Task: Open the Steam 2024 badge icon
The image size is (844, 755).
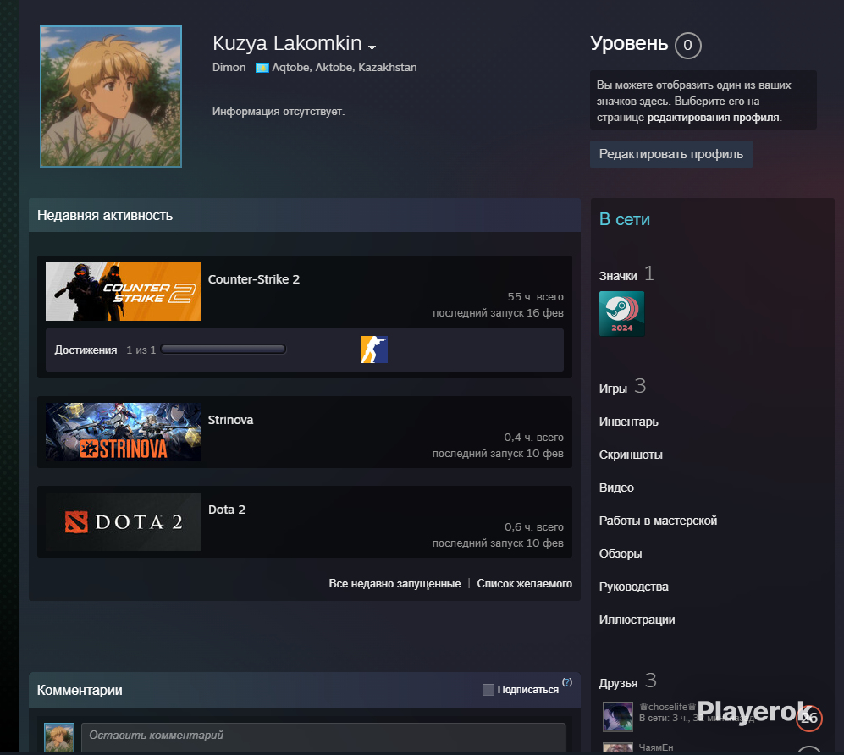Action: pos(621,314)
